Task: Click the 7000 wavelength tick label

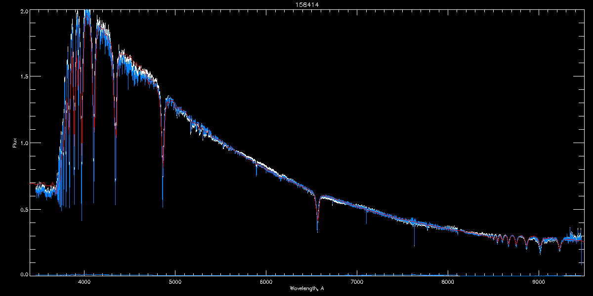Action: click(x=357, y=282)
